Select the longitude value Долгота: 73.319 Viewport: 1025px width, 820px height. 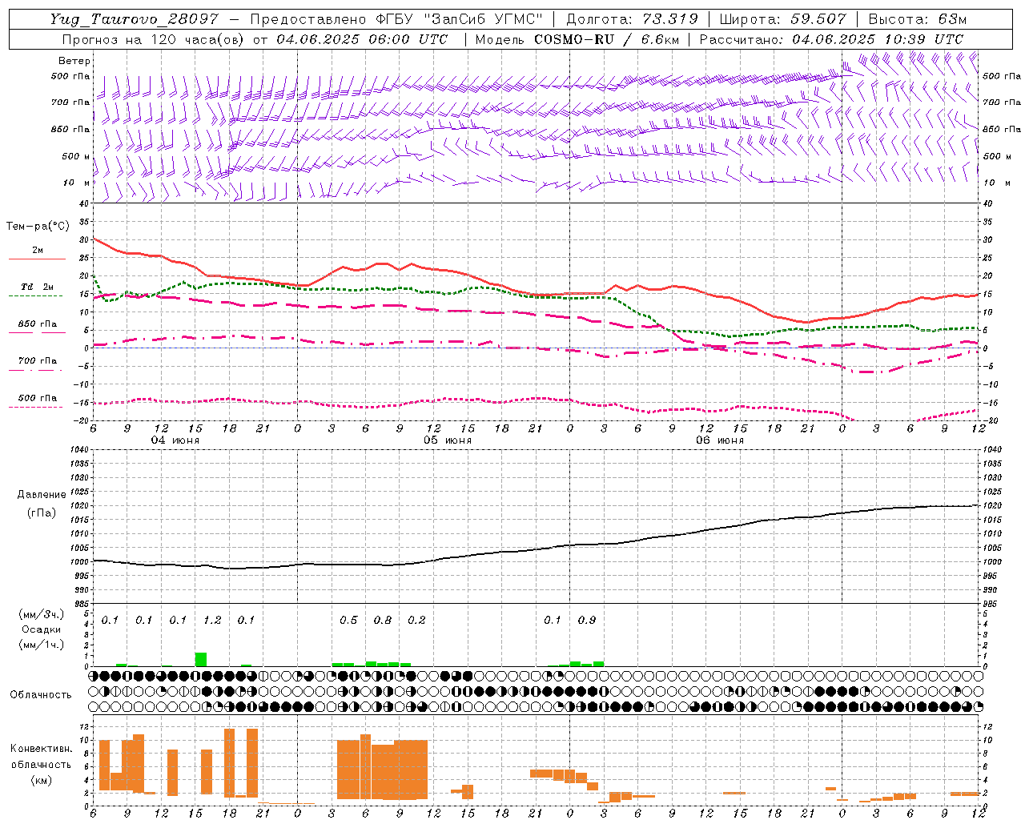pyautogui.click(x=632, y=19)
